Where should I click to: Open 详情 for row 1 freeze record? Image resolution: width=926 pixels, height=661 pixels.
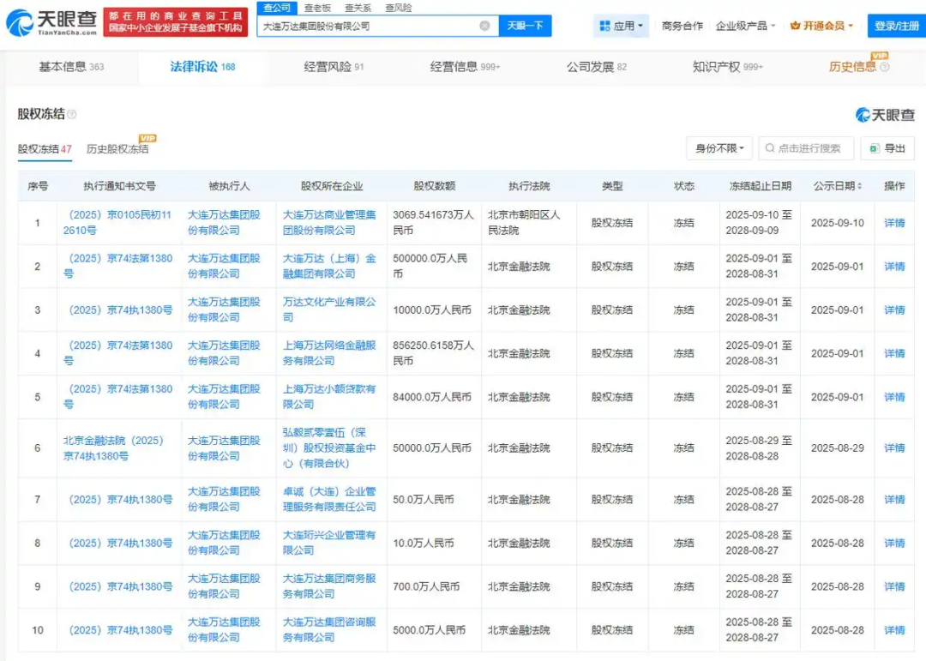[x=894, y=223]
